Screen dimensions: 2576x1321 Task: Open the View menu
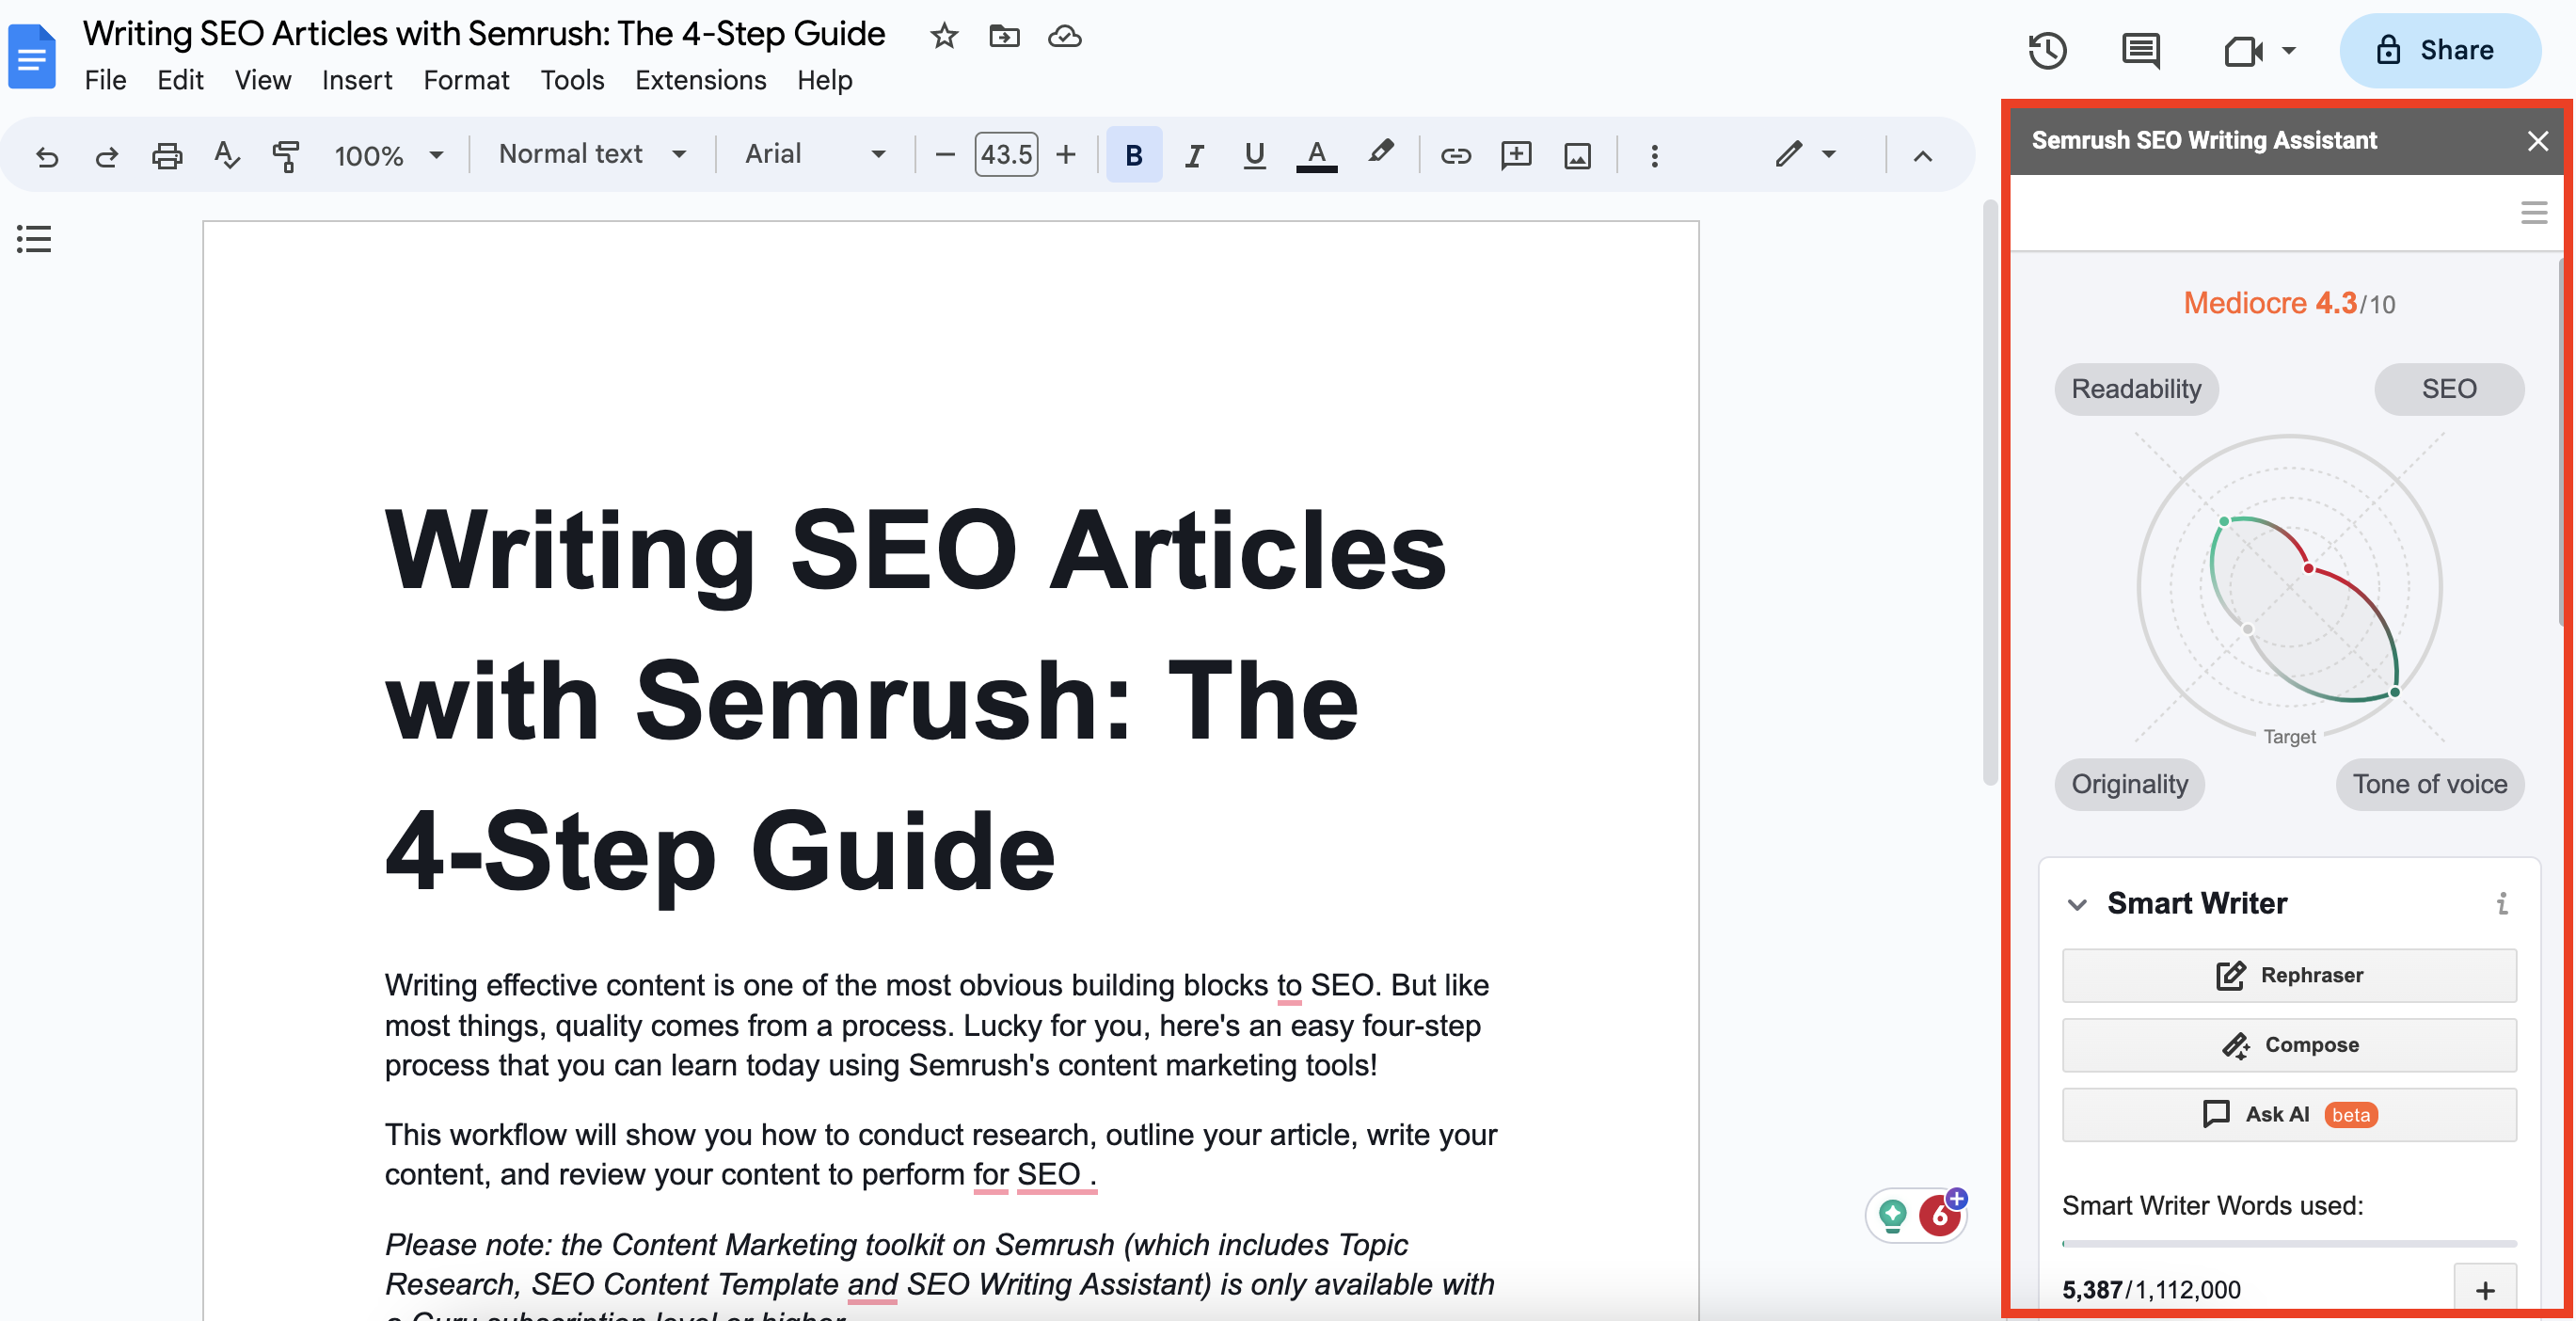[x=262, y=80]
